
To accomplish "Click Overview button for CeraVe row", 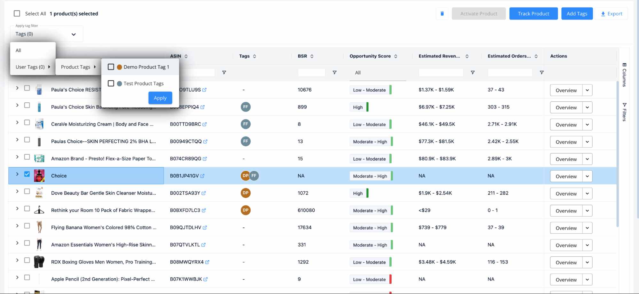I will click(x=566, y=125).
